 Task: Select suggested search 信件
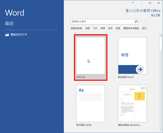click(110, 28)
